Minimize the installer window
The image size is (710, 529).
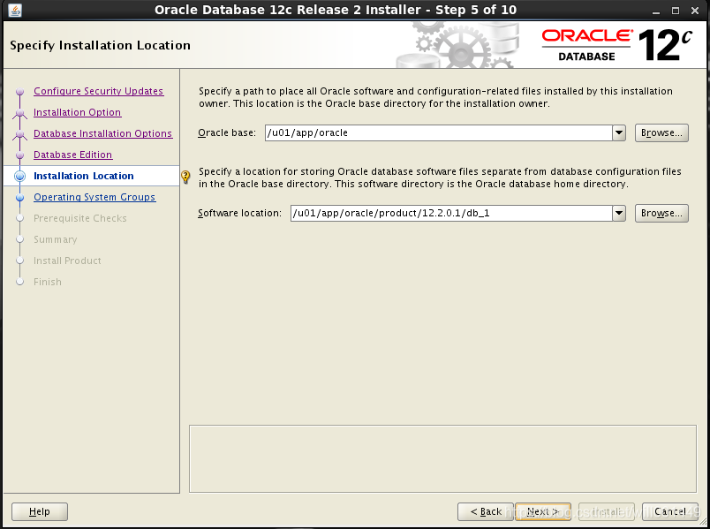click(655, 11)
